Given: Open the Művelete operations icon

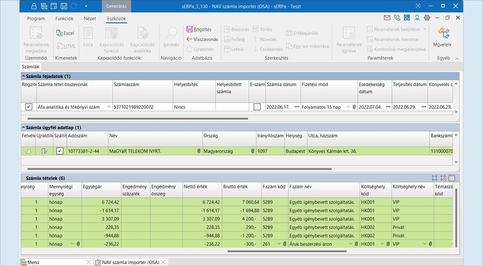Looking at the screenshot, I should point(443,33).
